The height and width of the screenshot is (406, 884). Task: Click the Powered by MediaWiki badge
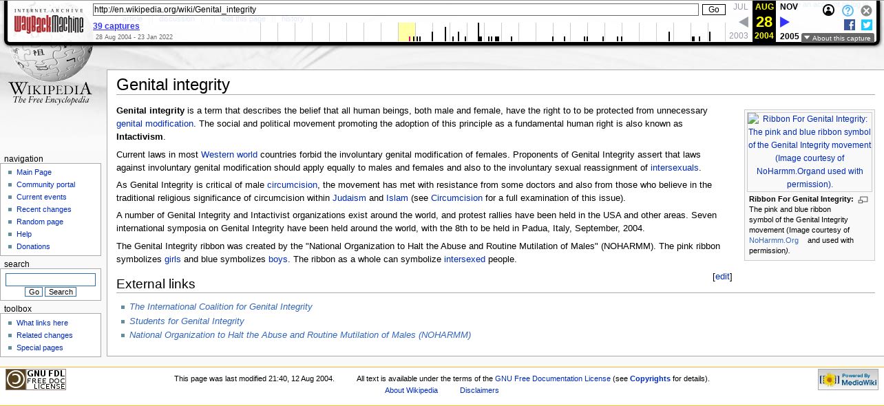click(x=848, y=379)
